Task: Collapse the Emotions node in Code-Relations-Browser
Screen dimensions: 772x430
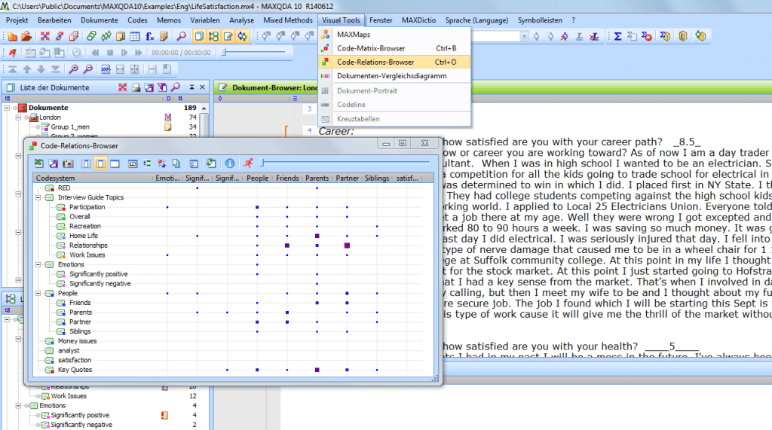Action: click(x=38, y=264)
